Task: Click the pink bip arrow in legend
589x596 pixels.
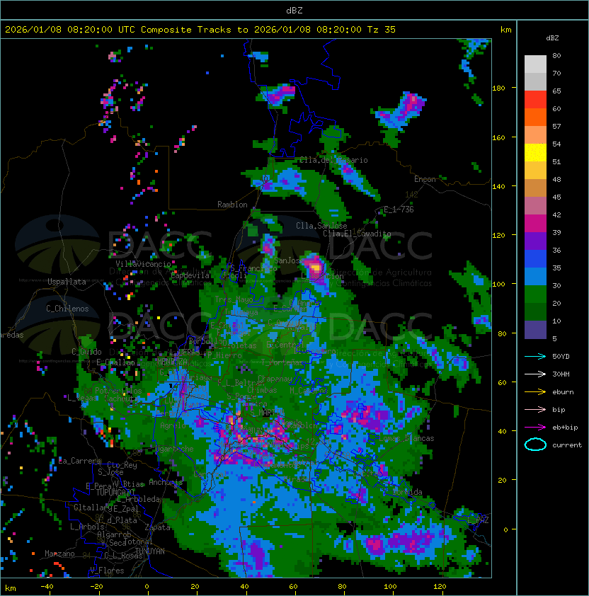Action: pyautogui.click(x=535, y=409)
